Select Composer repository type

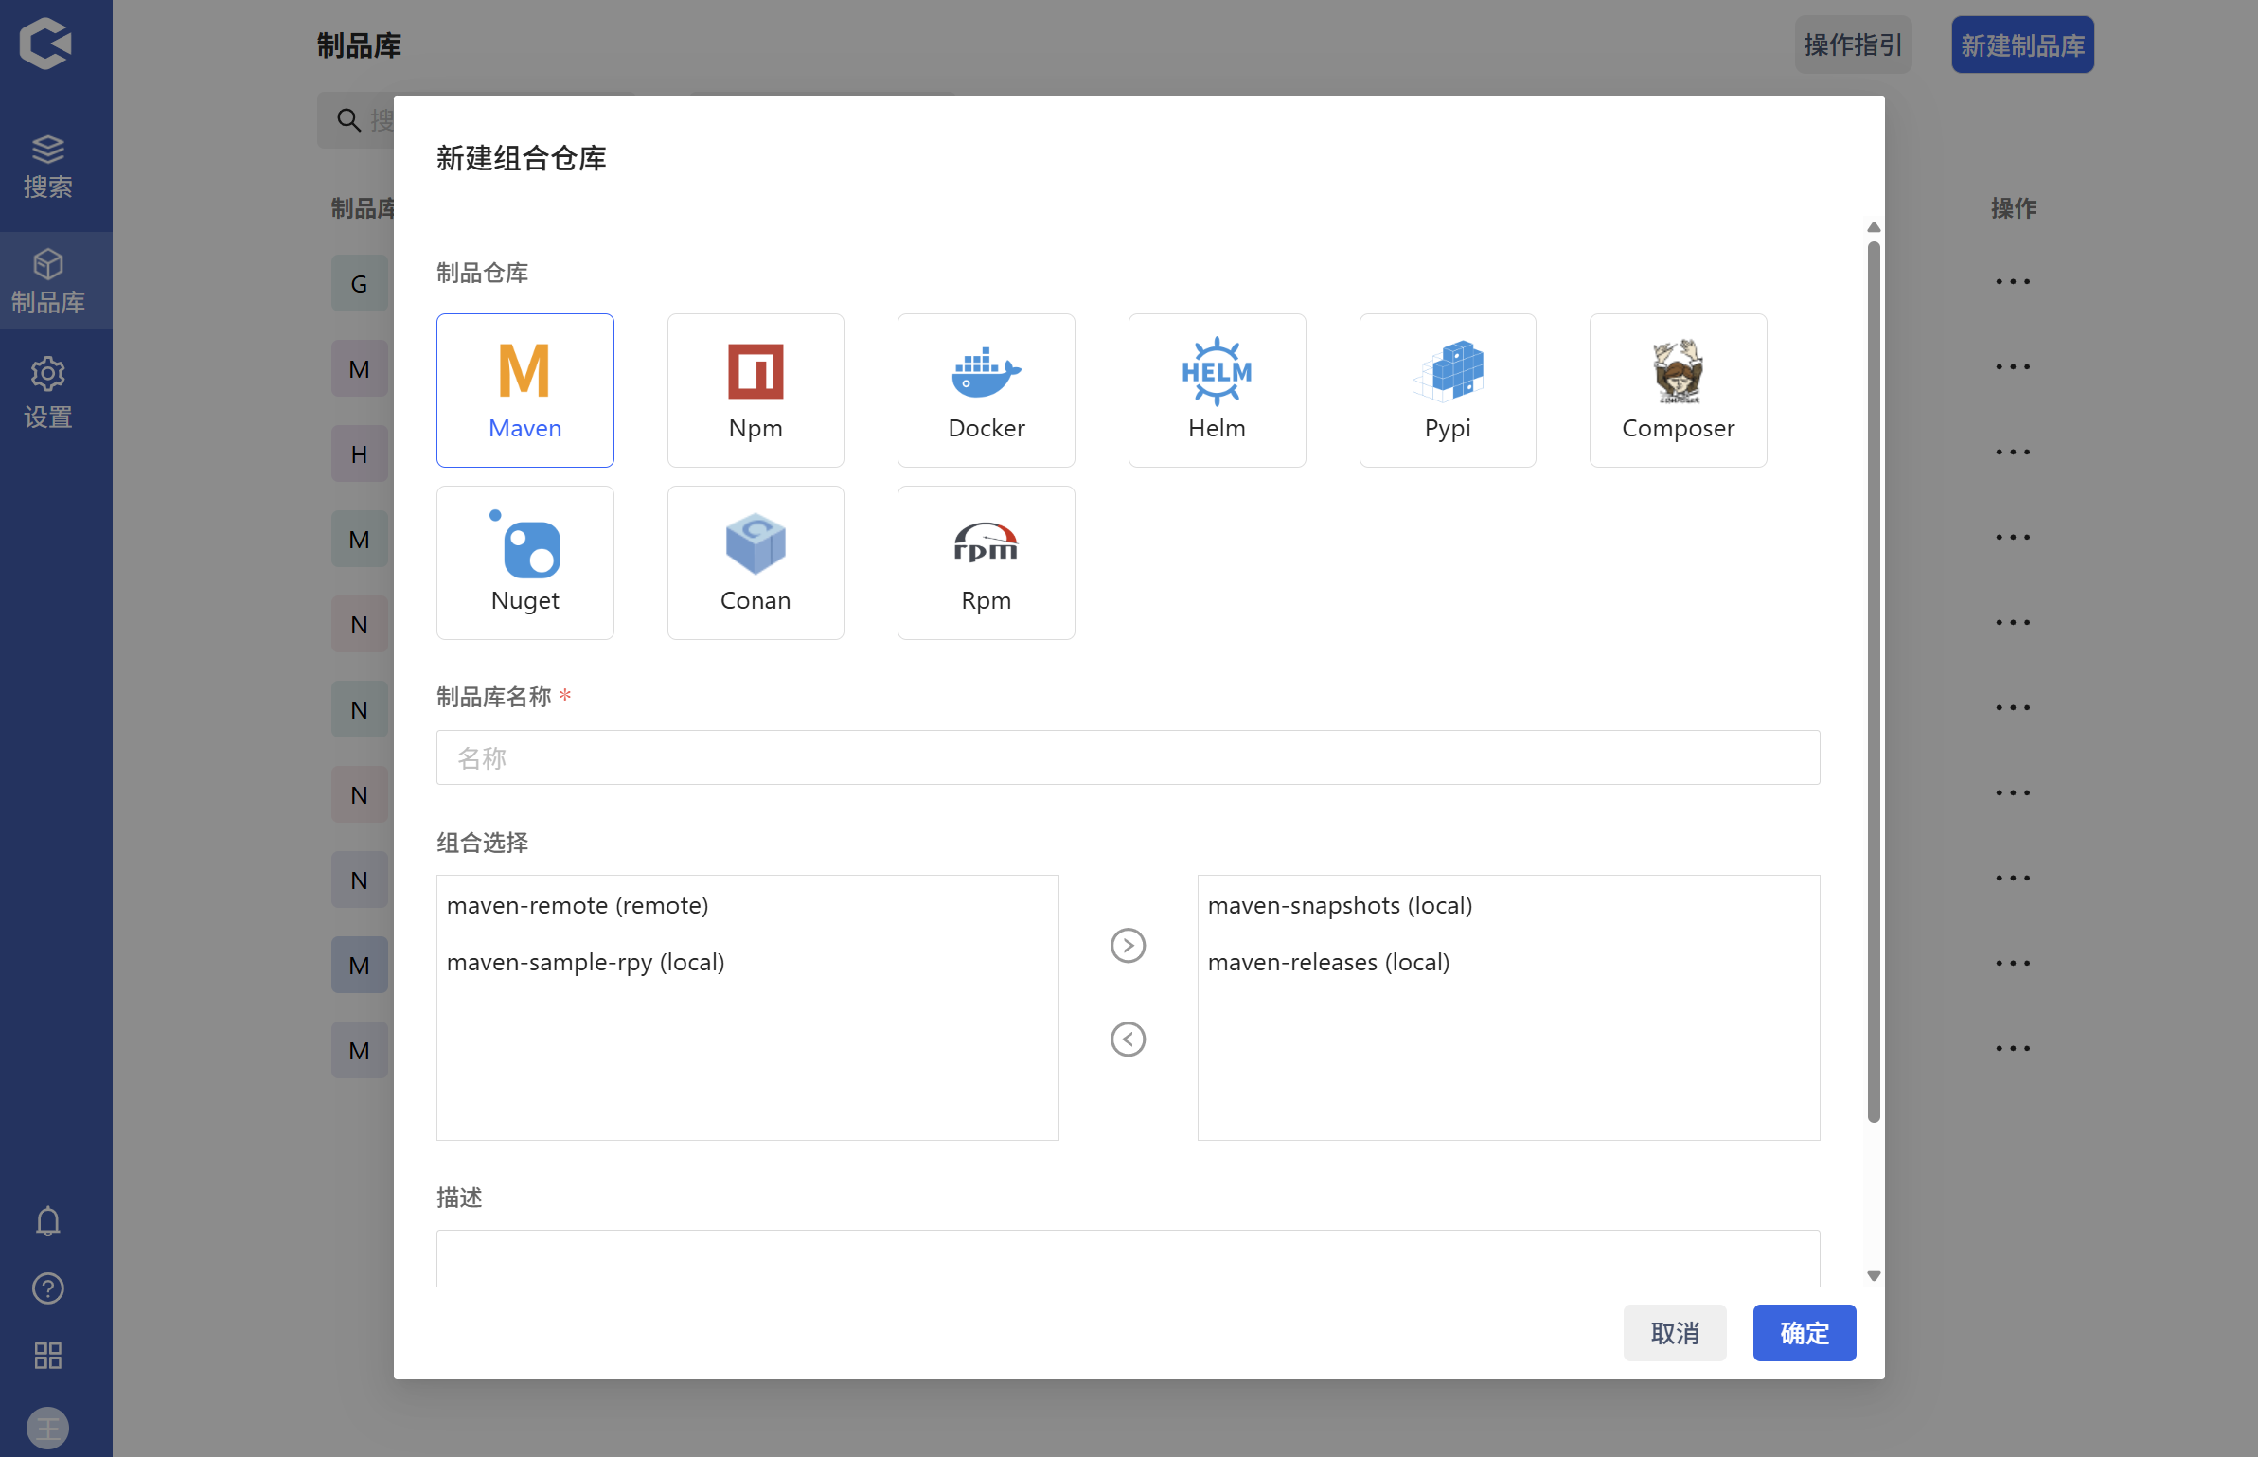click(1677, 389)
